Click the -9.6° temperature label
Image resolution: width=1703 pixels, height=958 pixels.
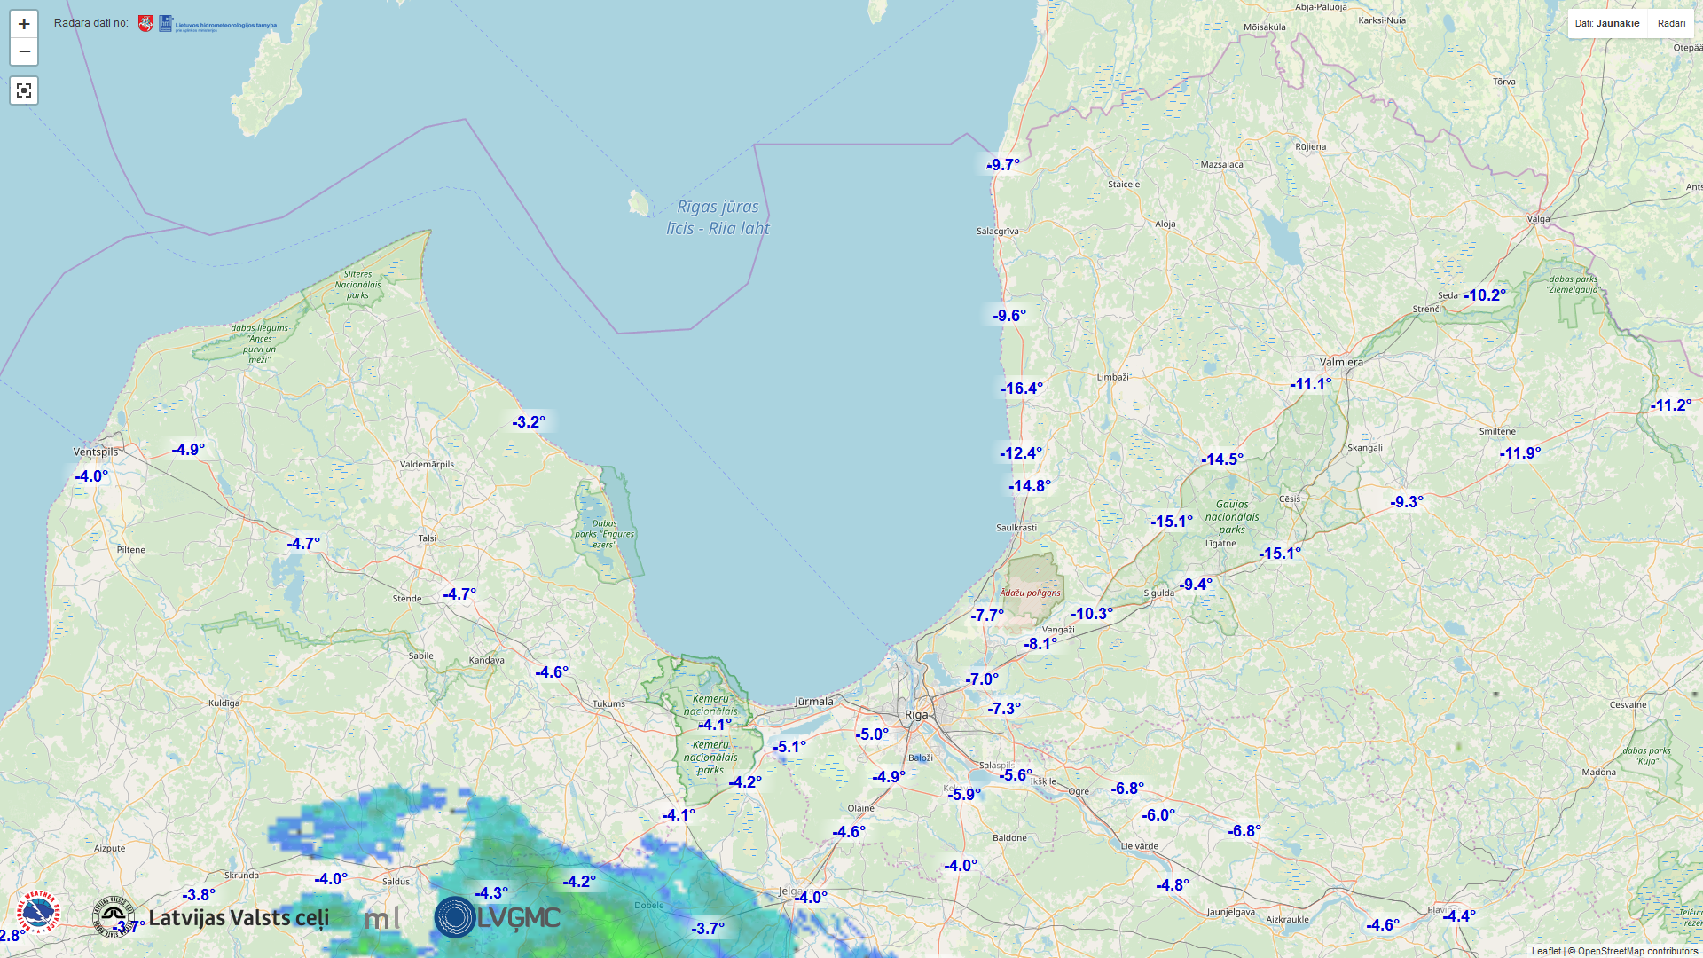coord(1009,316)
